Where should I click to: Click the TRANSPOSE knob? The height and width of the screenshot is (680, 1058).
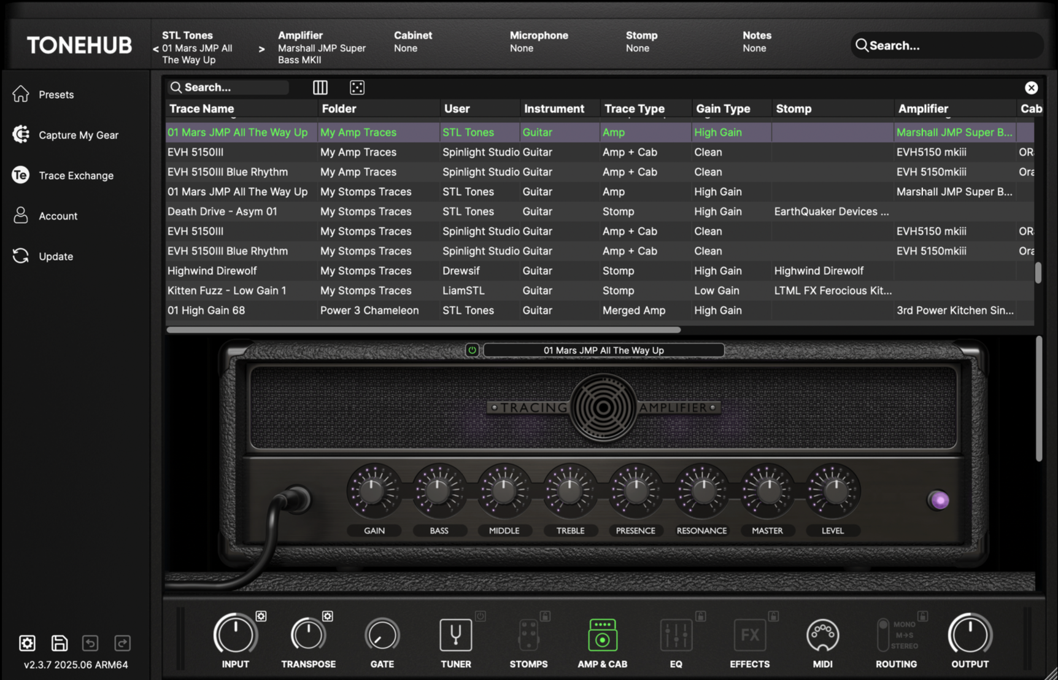tap(308, 635)
